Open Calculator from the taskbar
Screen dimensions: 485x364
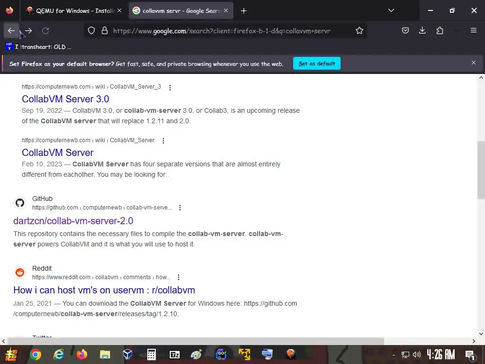[x=151, y=355]
